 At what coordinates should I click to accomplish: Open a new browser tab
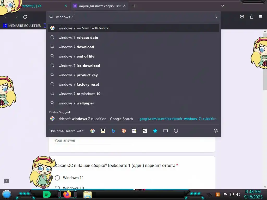pos(134,6)
